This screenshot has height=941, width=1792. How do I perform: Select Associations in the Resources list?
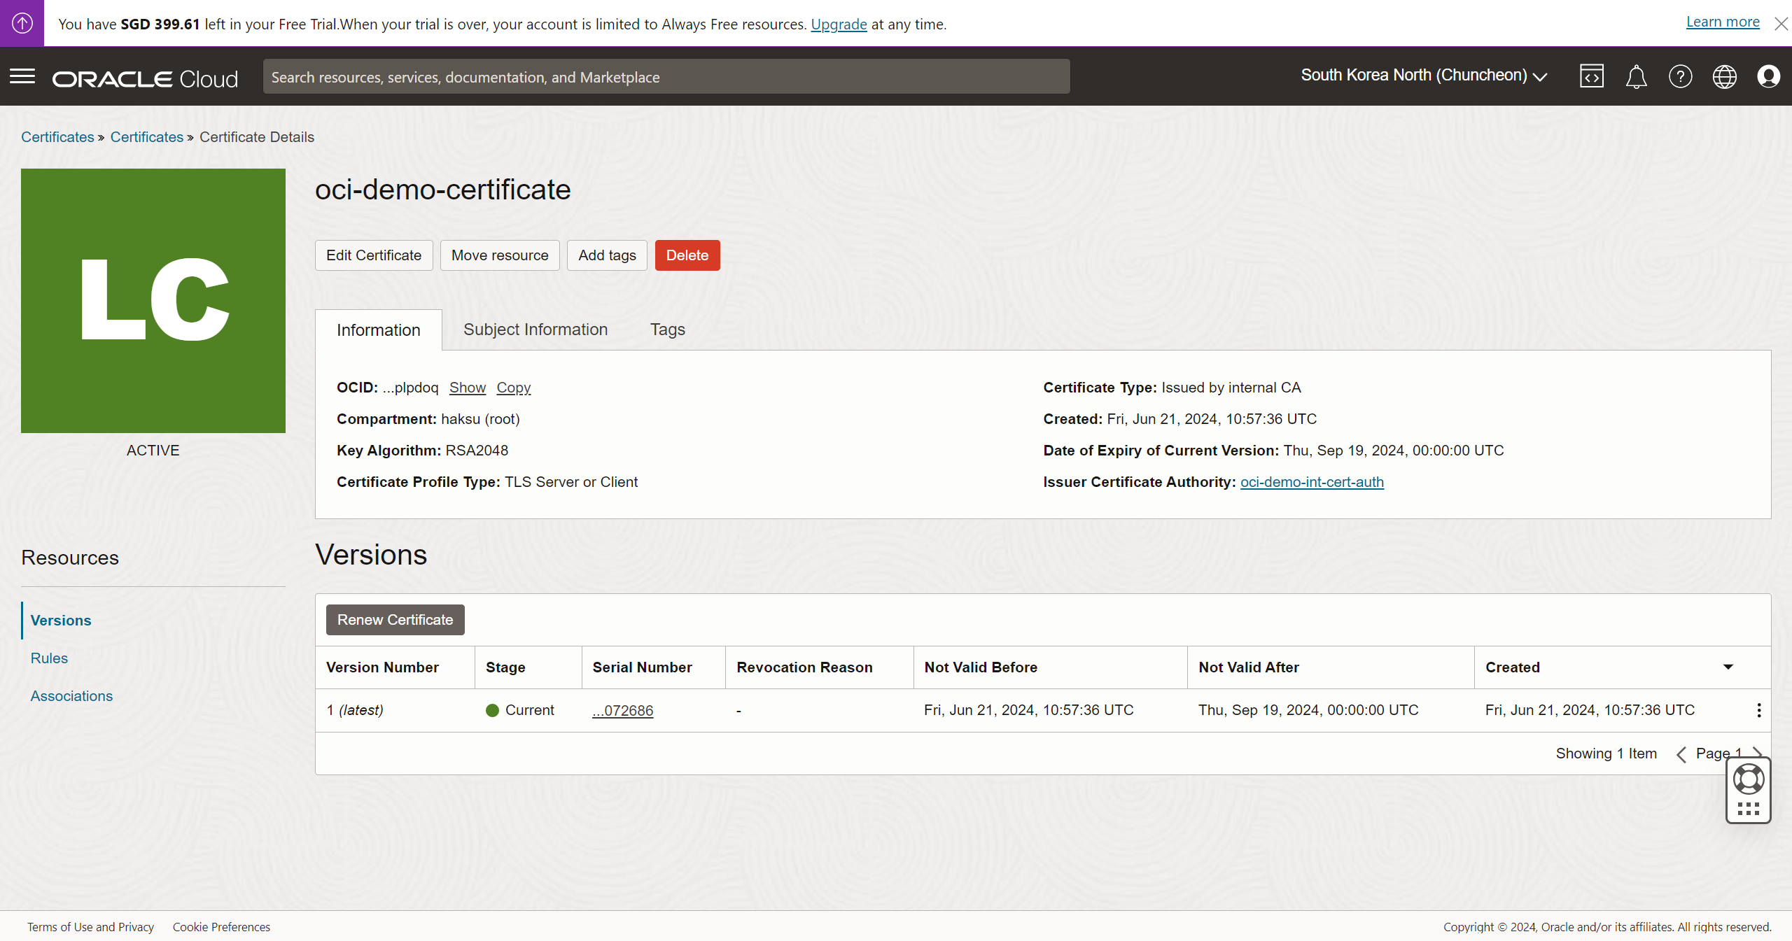point(71,696)
